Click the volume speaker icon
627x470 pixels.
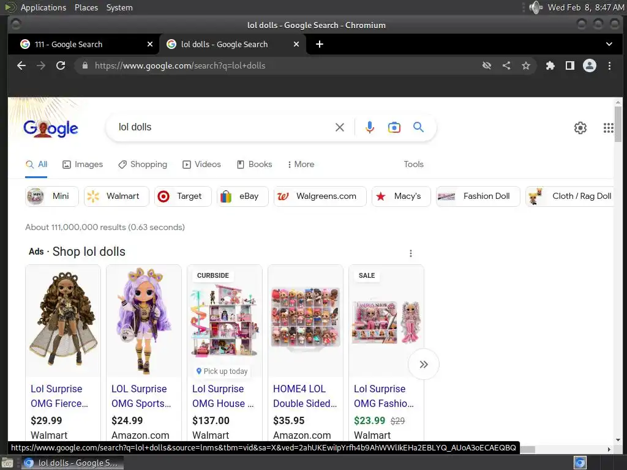click(x=535, y=7)
